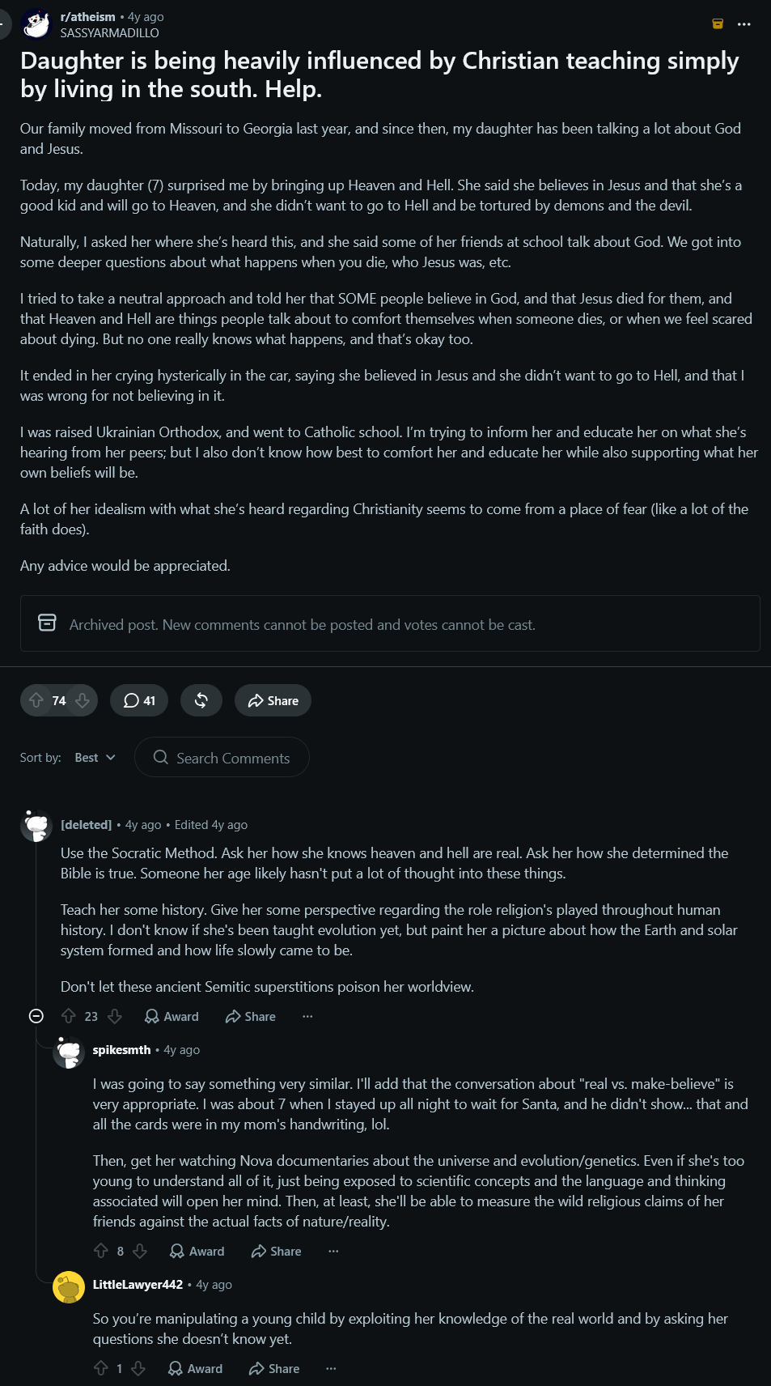Open the r/atheism subreddit link
Viewport: 771px width, 1386px height.
tap(88, 16)
